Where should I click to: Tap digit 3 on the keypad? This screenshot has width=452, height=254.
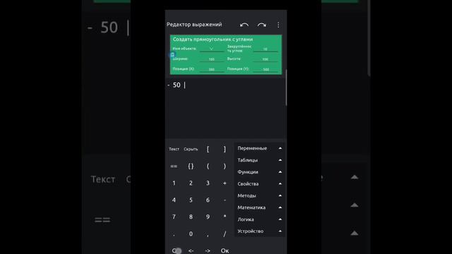[208, 183]
